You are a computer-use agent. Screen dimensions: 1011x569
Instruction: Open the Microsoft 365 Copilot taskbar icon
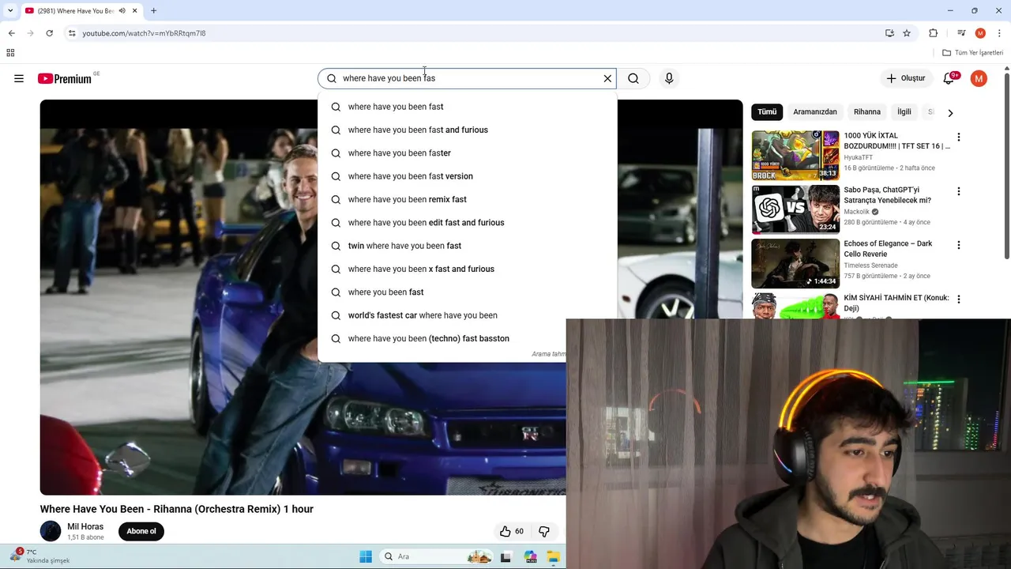point(530,556)
